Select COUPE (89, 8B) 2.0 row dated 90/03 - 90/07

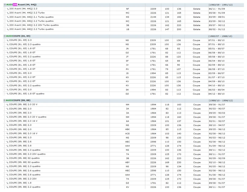(20, 109)
